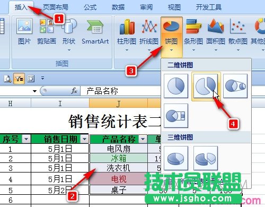The height and width of the screenshot is (207, 265).
Task: Switch to the 页面布局 tab
Action: (x=56, y=7)
